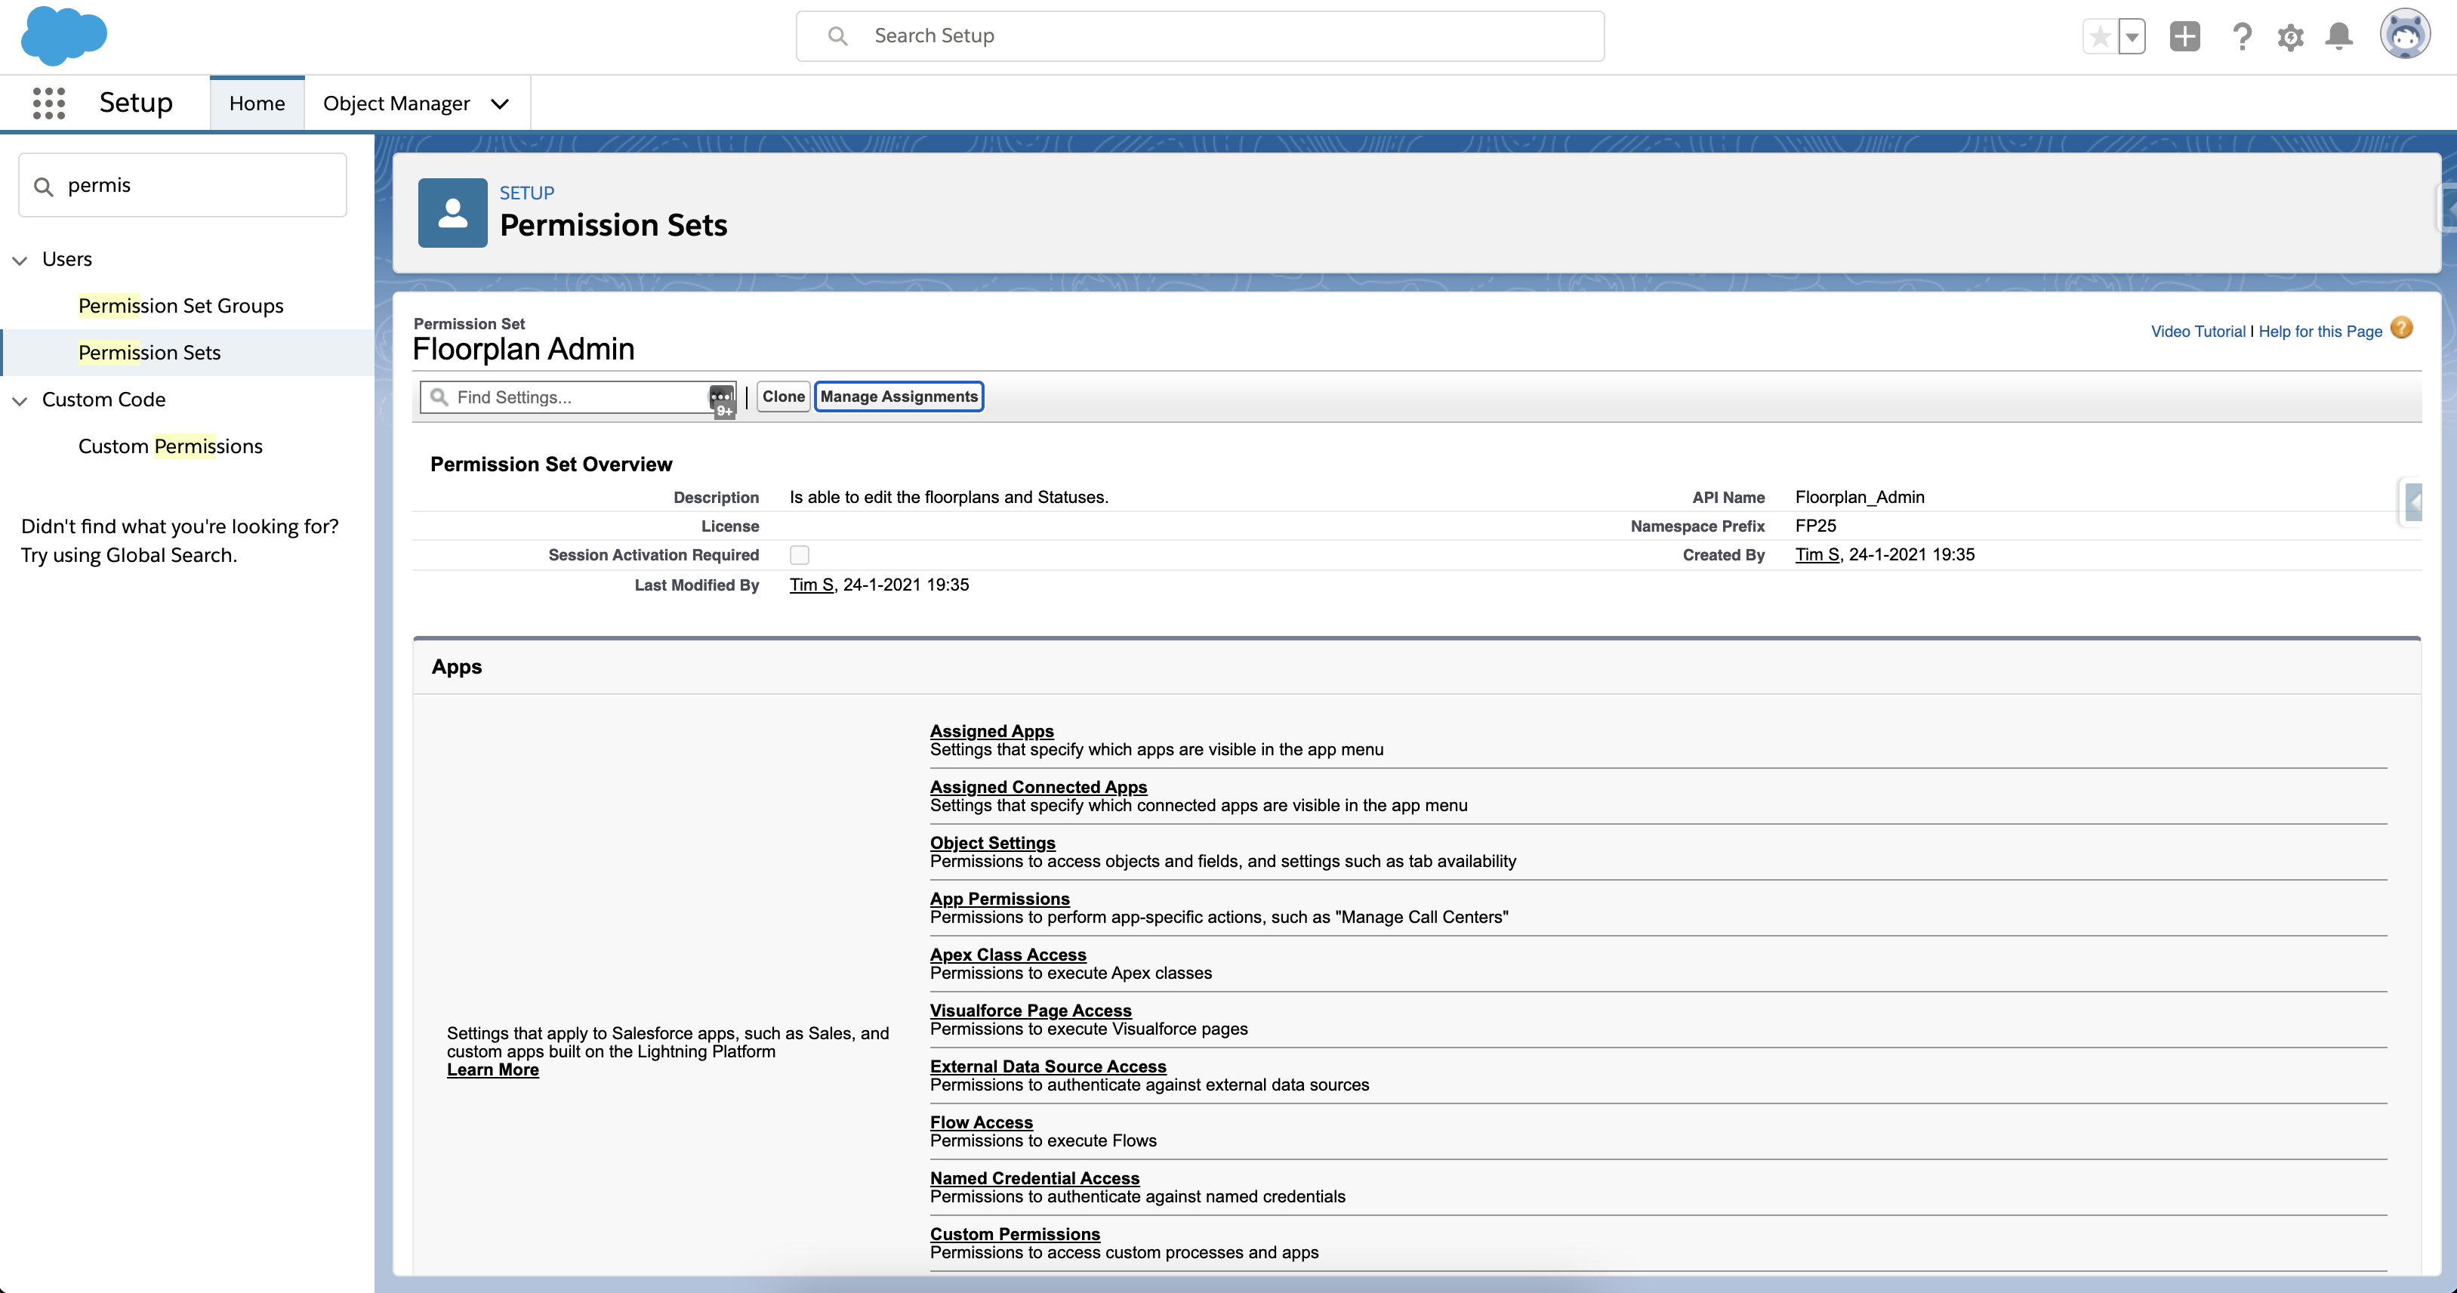Viewport: 2457px width, 1293px height.
Task: Click the global create plus icon
Action: click(x=2184, y=35)
